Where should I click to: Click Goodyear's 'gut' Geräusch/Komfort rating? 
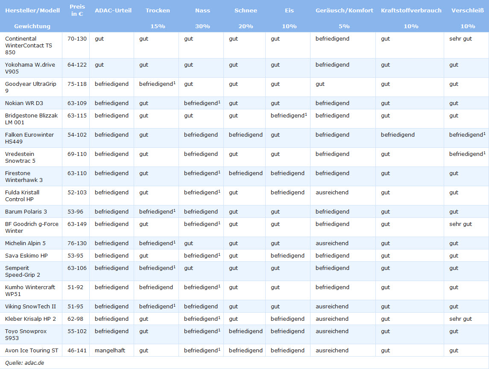320,84
